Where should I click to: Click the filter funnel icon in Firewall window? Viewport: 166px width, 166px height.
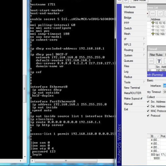pos(159,61)
